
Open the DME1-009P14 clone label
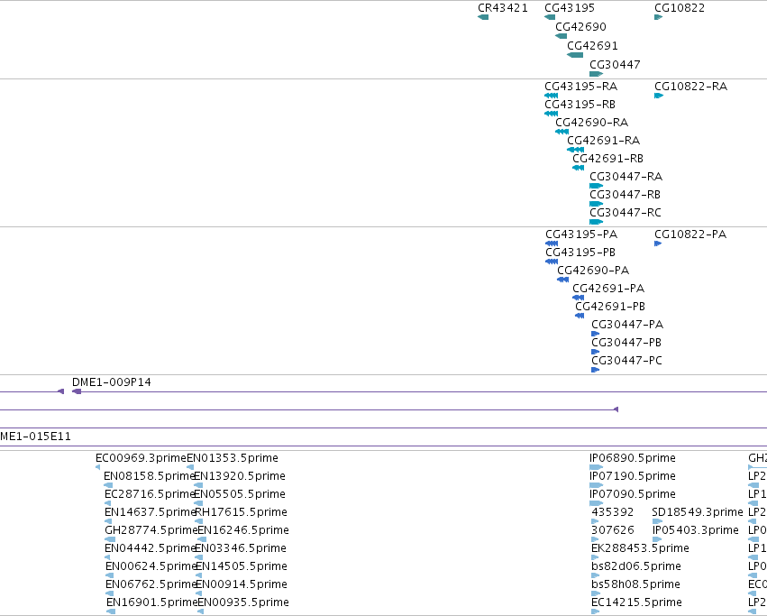[112, 382]
